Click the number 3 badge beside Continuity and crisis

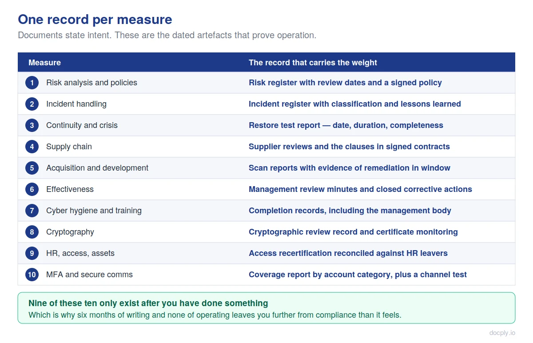click(x=32, y=125)
